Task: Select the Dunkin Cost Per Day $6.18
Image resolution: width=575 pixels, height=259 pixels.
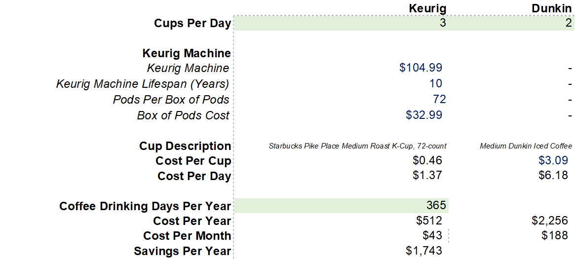Action: tap(553, 176)
